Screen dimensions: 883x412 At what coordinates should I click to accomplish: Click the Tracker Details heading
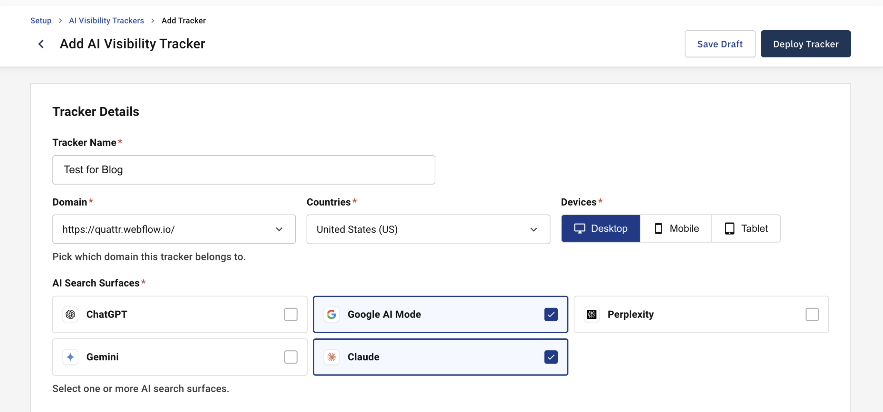point(96,112)
